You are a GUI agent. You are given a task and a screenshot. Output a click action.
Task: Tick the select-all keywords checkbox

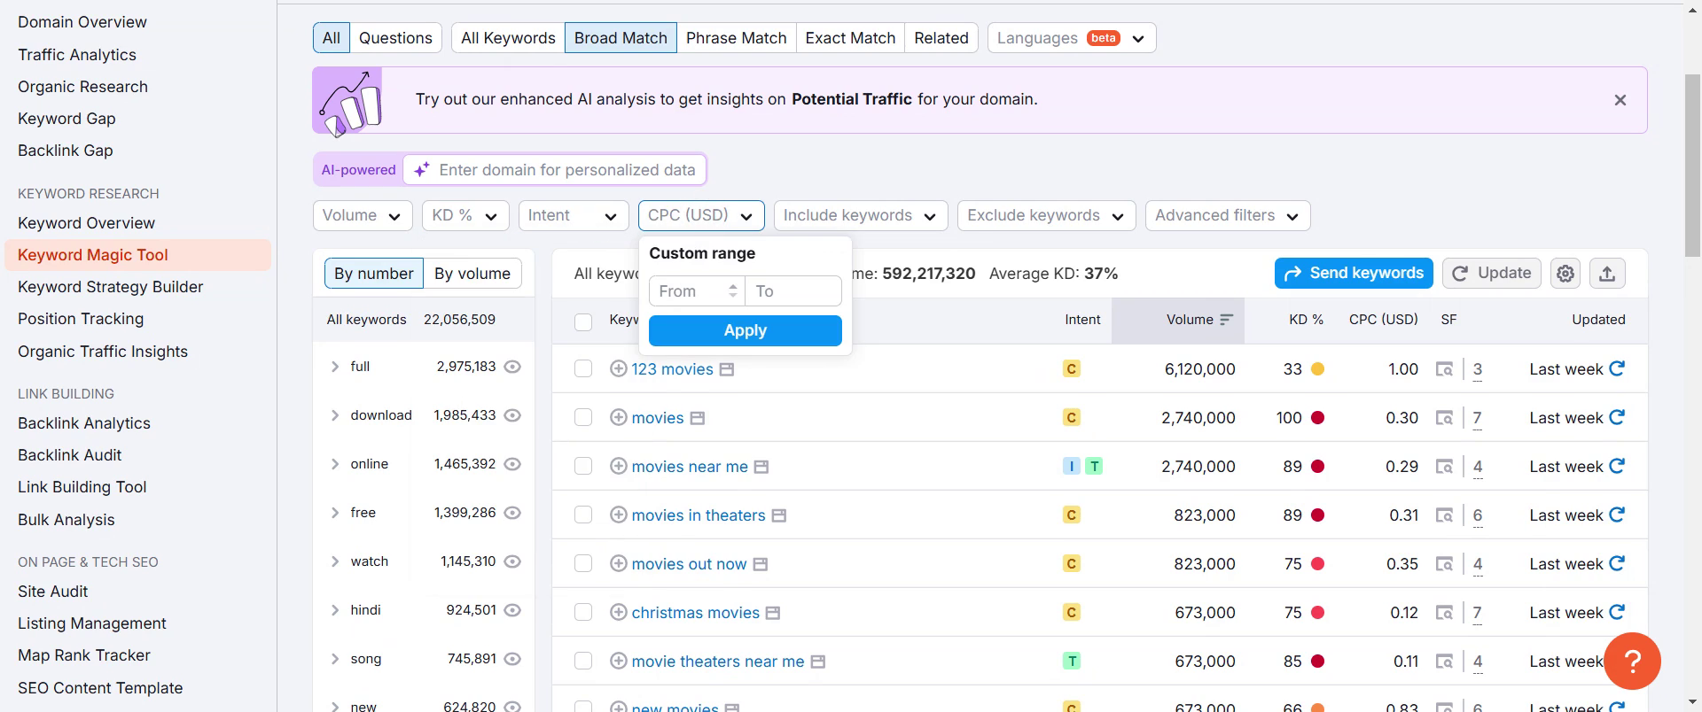point(583,322)
